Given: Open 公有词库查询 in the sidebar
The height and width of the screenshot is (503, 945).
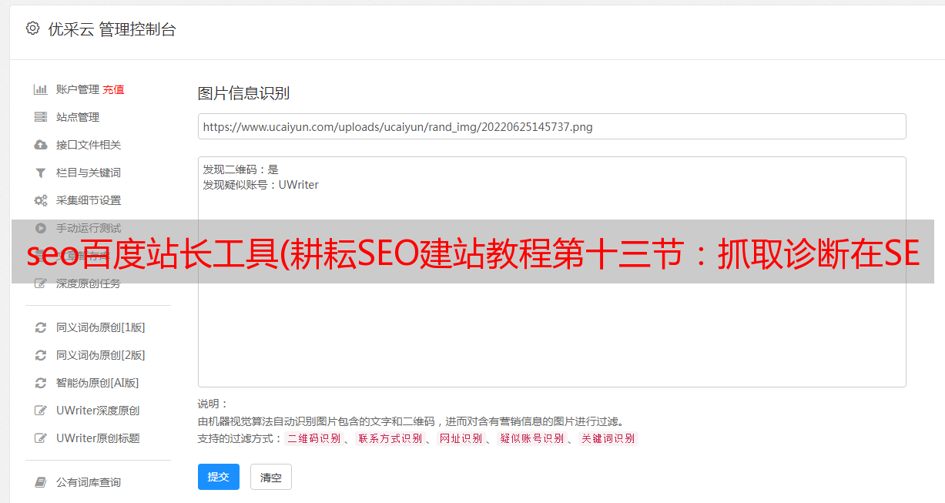Looking at the screenshot, I should [x=89, y=482].
